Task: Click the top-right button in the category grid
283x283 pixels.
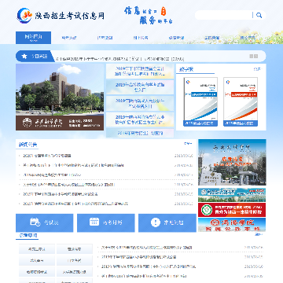Action: (x=75, y=249)
